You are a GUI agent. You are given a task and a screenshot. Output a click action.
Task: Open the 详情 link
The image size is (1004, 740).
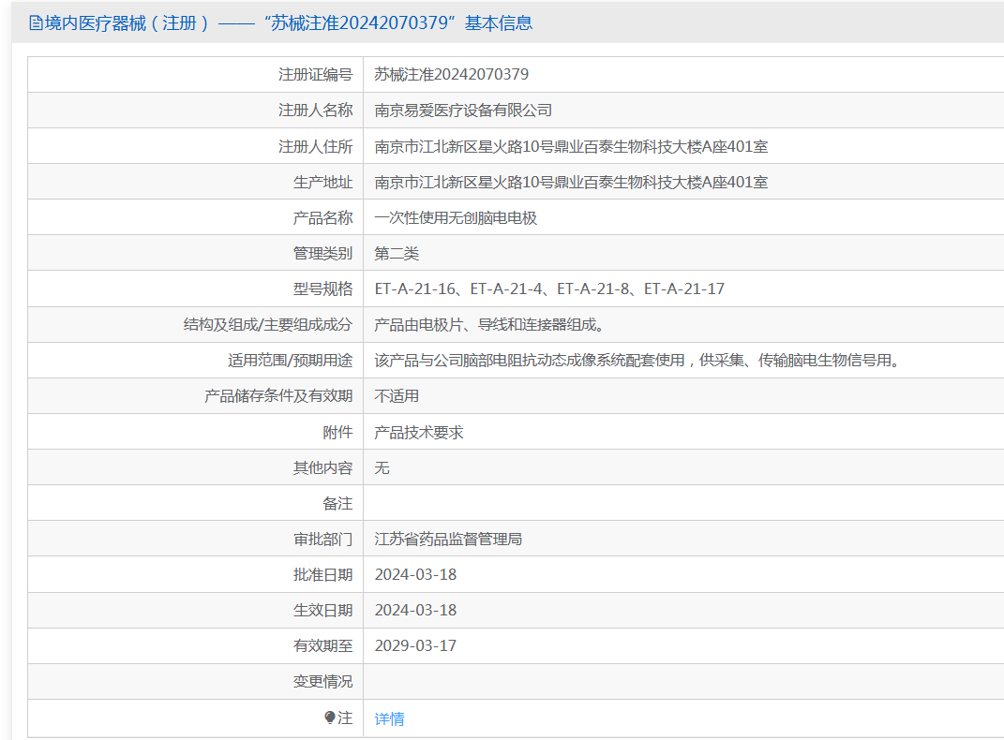click(x=389, y=718)
